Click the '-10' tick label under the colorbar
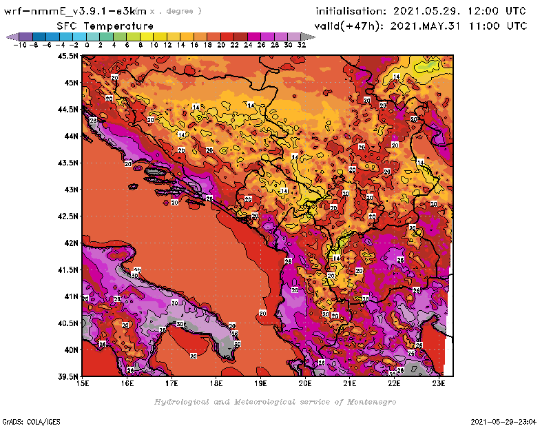Screen dimensions: 551x426 coord(19,45)
